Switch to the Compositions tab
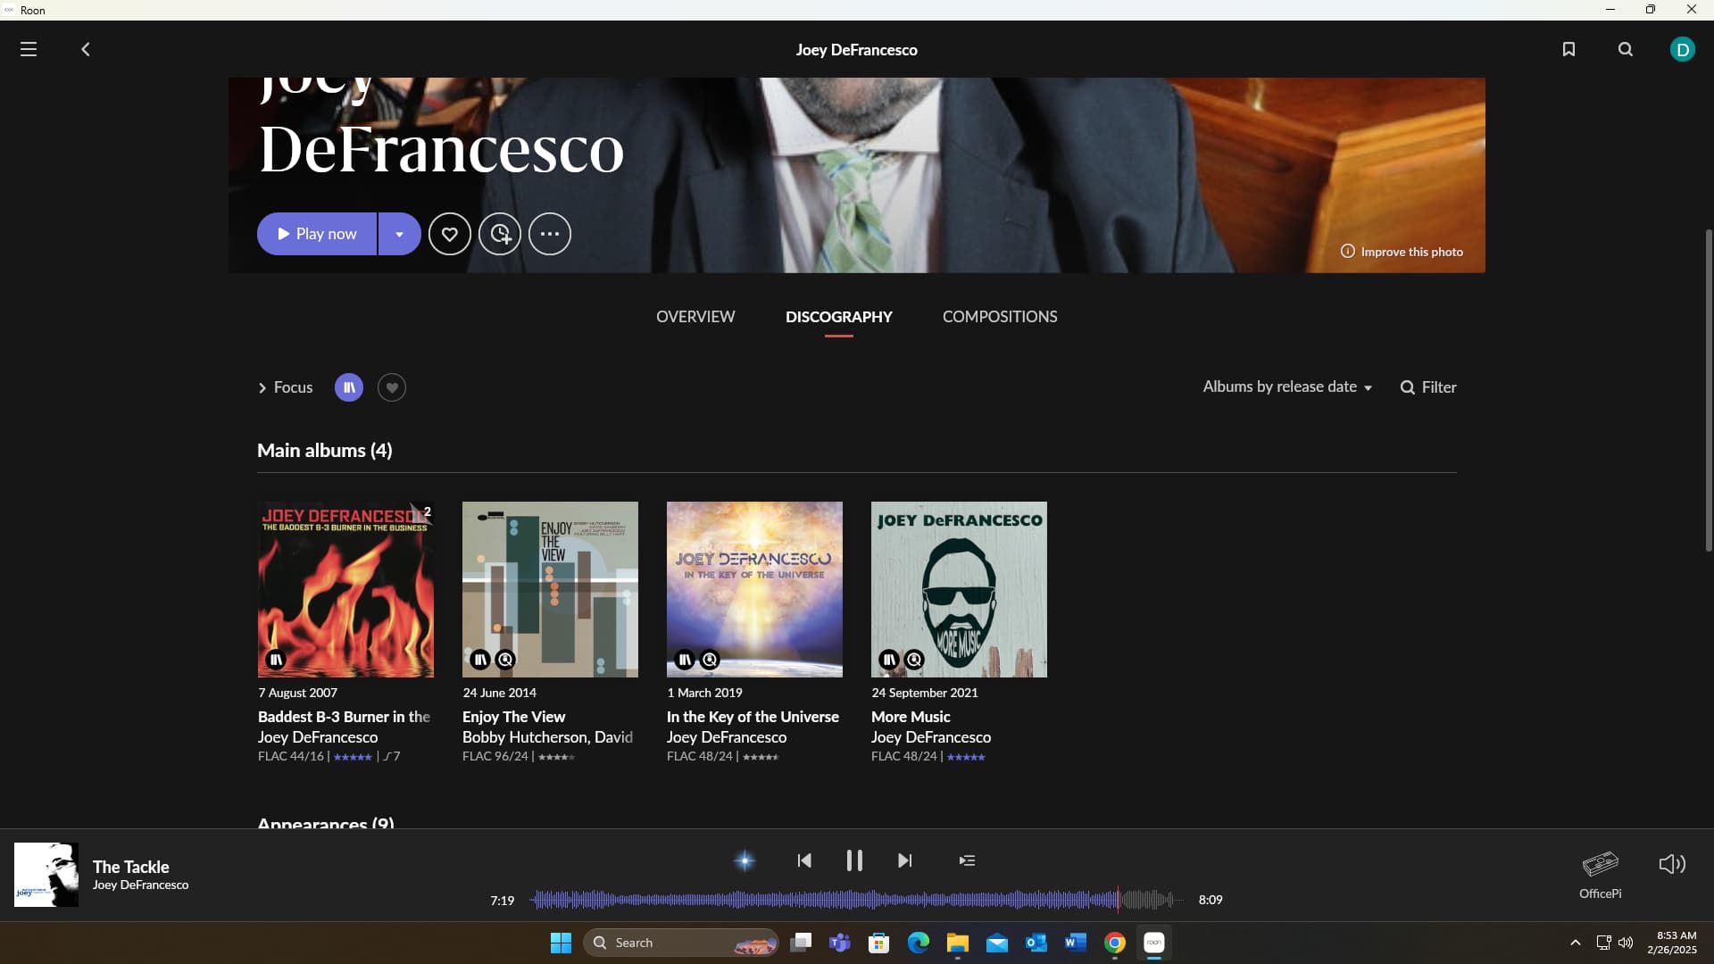This screenshot has height=964, width=1714. pos(1000,317)
